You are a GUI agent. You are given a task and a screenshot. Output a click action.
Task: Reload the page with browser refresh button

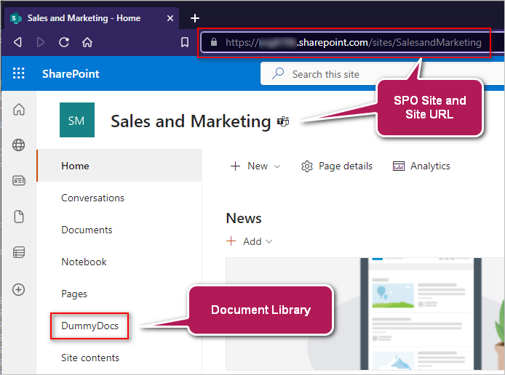coord(64,42)
